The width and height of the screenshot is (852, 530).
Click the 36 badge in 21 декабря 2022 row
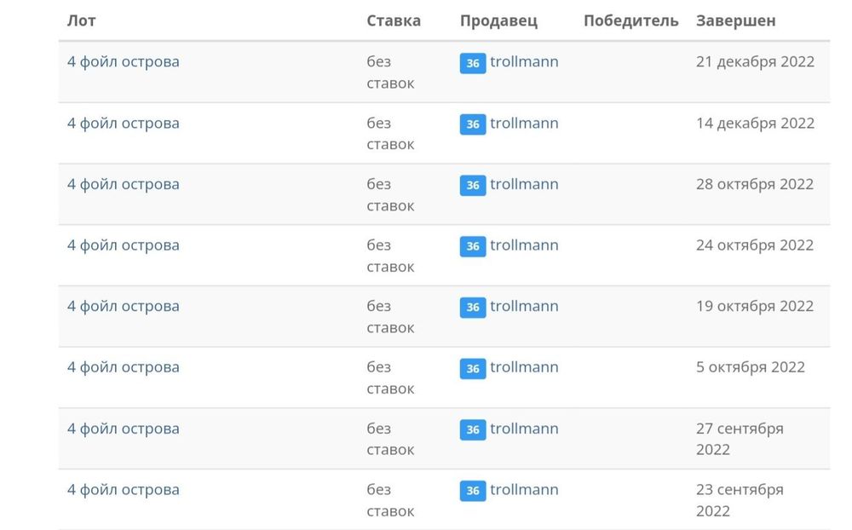click(473, 63)
